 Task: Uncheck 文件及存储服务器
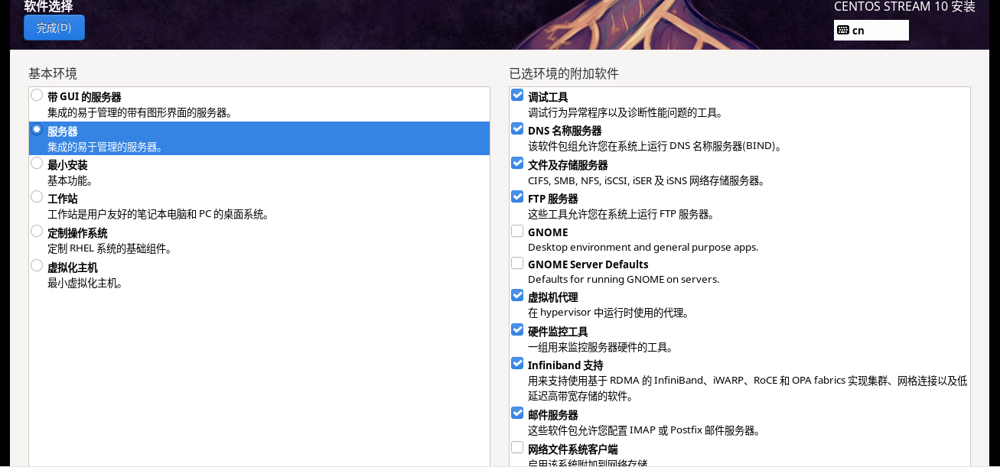(516, 162)
